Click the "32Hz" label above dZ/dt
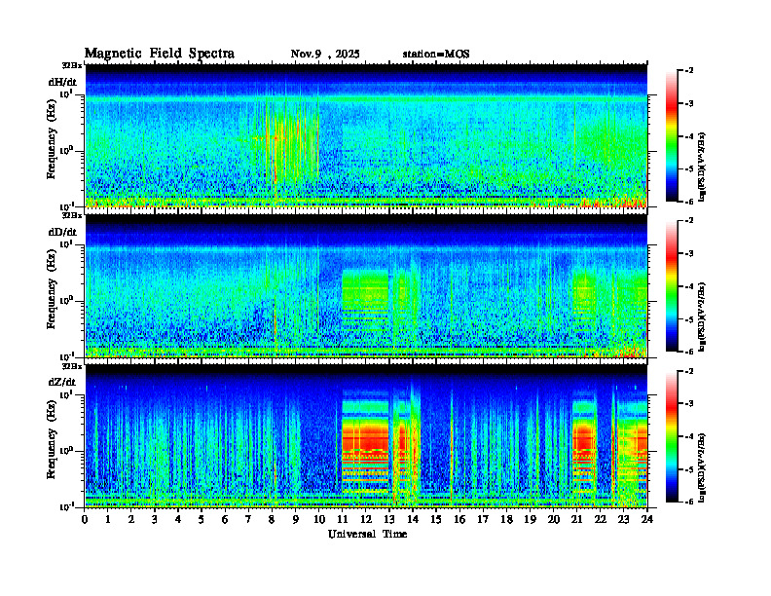The height and width of the screenshot is (596, 771). [72, 366]
